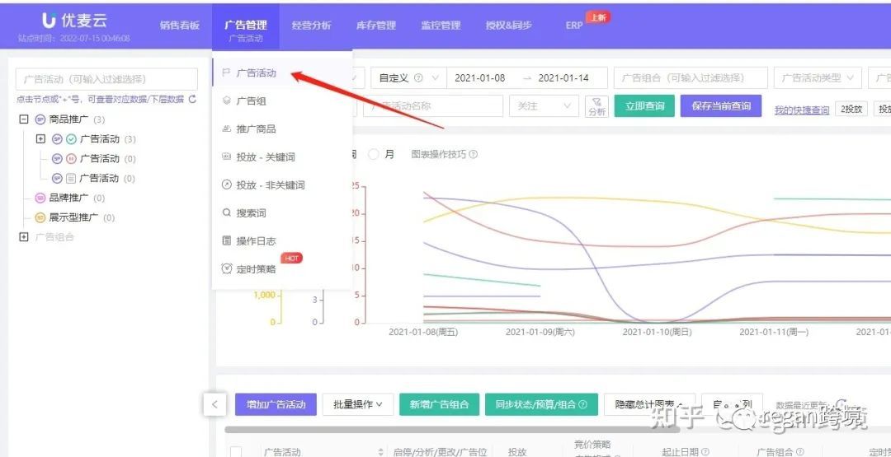Viewport: 891px width, 457px height.
Task: Click the help icon on 同步状态/预算/组合 button
Action: coord(582,405)
